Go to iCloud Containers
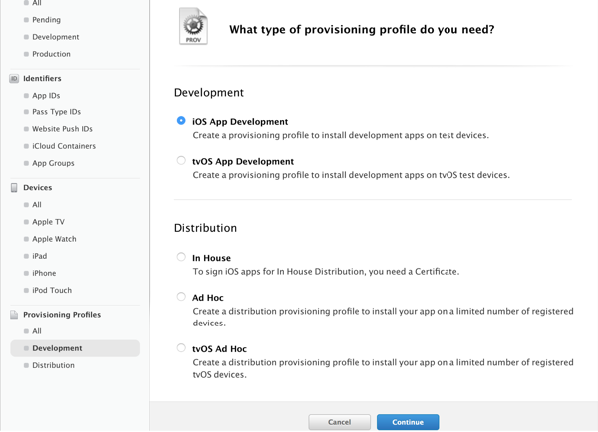Image resolution: width=598 pixels, height=432 pixels. pyautogui.click(x=64, y=146)
